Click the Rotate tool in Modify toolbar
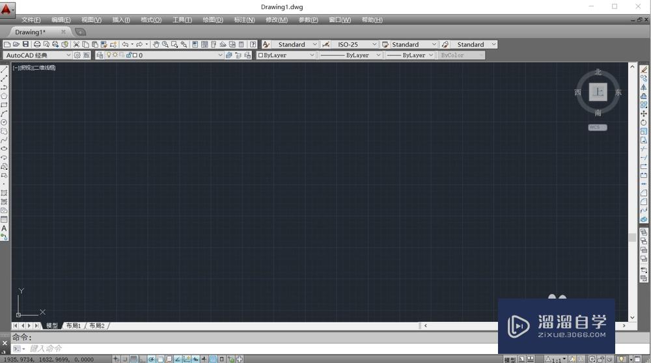This screenshot has width=651, height=363. (x=644, y=122)
